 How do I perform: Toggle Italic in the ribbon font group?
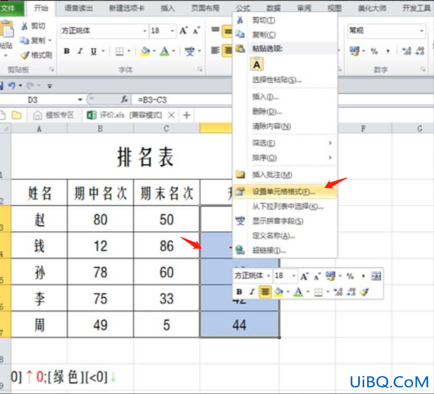pos(80,51)
